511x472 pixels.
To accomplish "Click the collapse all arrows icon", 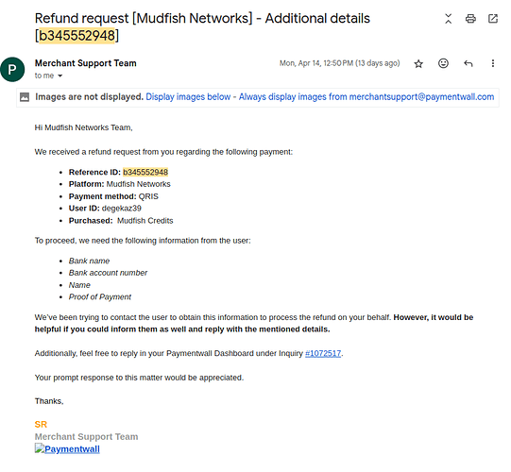I will click(449, 19).
